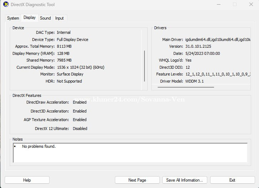
Task: Select the 'No problems found.' note entry
Action: pyautogui.click(x=39, y=146)
